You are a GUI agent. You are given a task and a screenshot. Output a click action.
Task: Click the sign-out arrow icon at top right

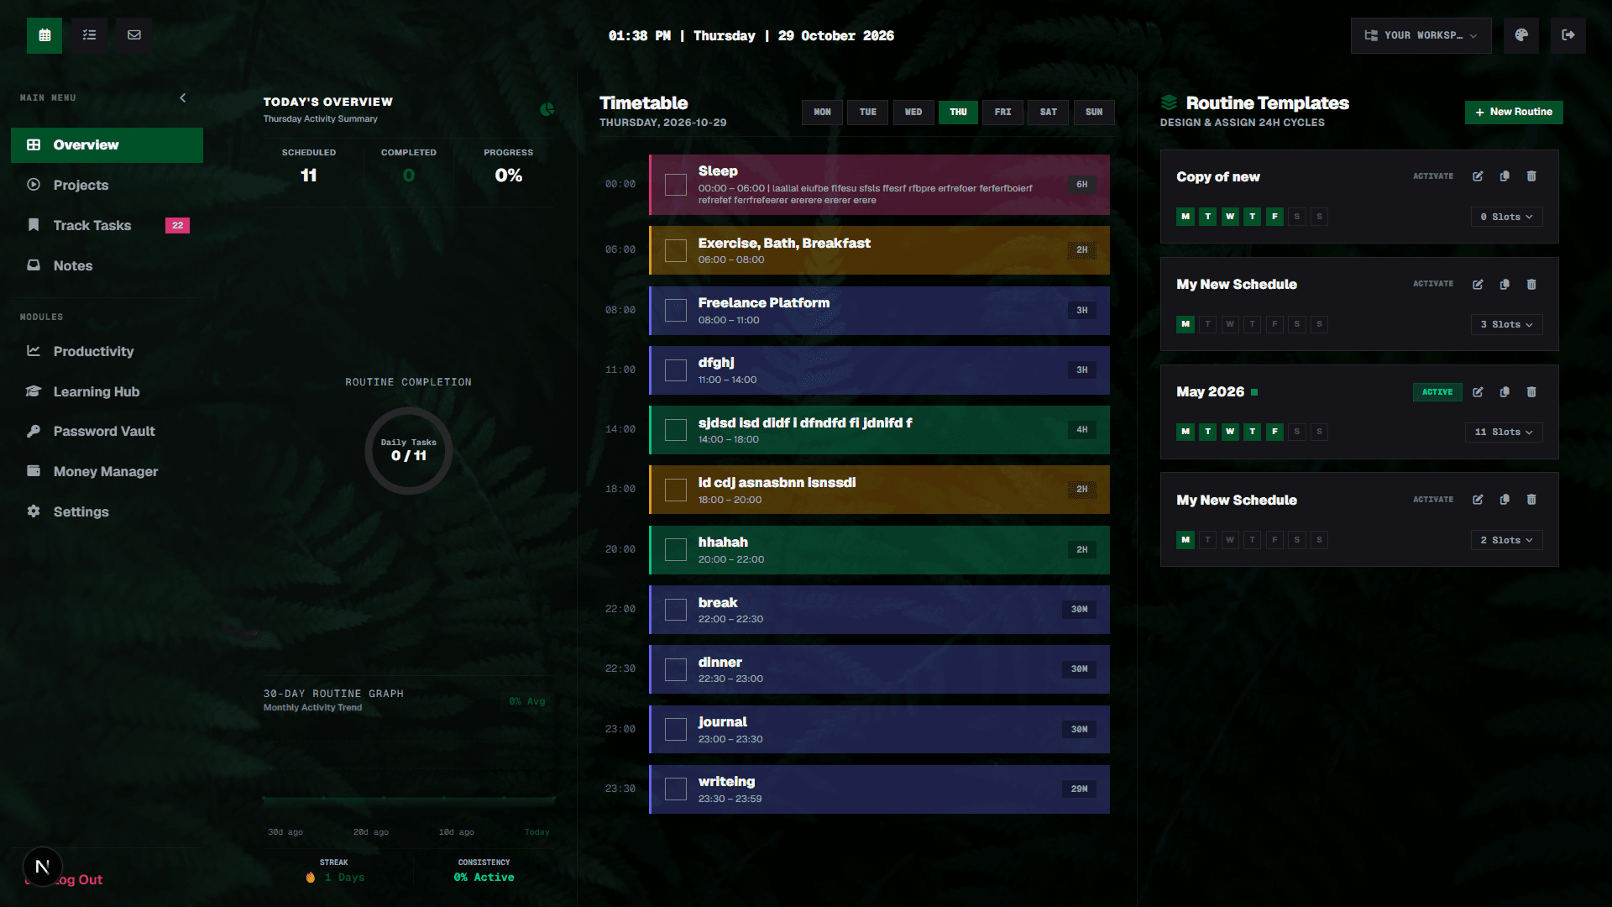coord(1568,35)
